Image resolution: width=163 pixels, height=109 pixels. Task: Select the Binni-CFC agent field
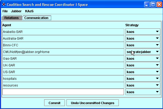[x=63, y=45]
